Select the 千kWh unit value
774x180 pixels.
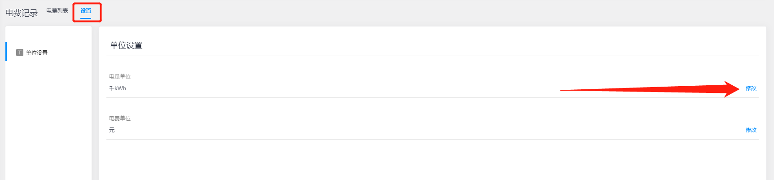pyautogui.click(x=118, y=88)
